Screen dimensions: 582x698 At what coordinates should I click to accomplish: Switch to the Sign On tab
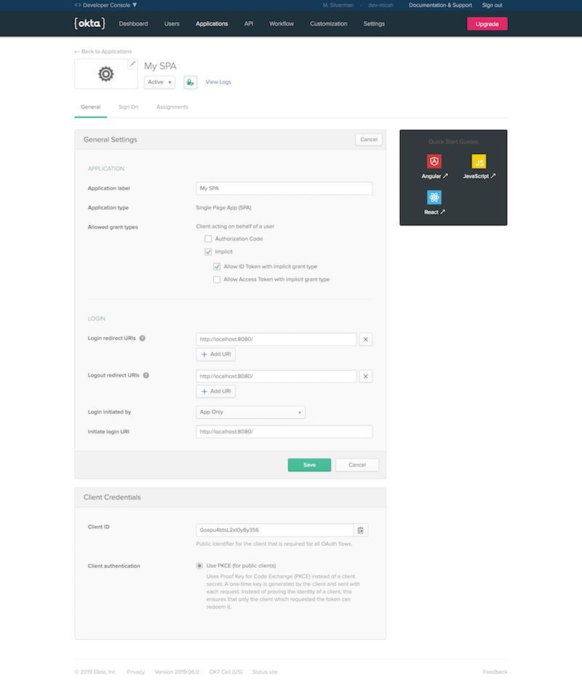[x=129, y=107]
